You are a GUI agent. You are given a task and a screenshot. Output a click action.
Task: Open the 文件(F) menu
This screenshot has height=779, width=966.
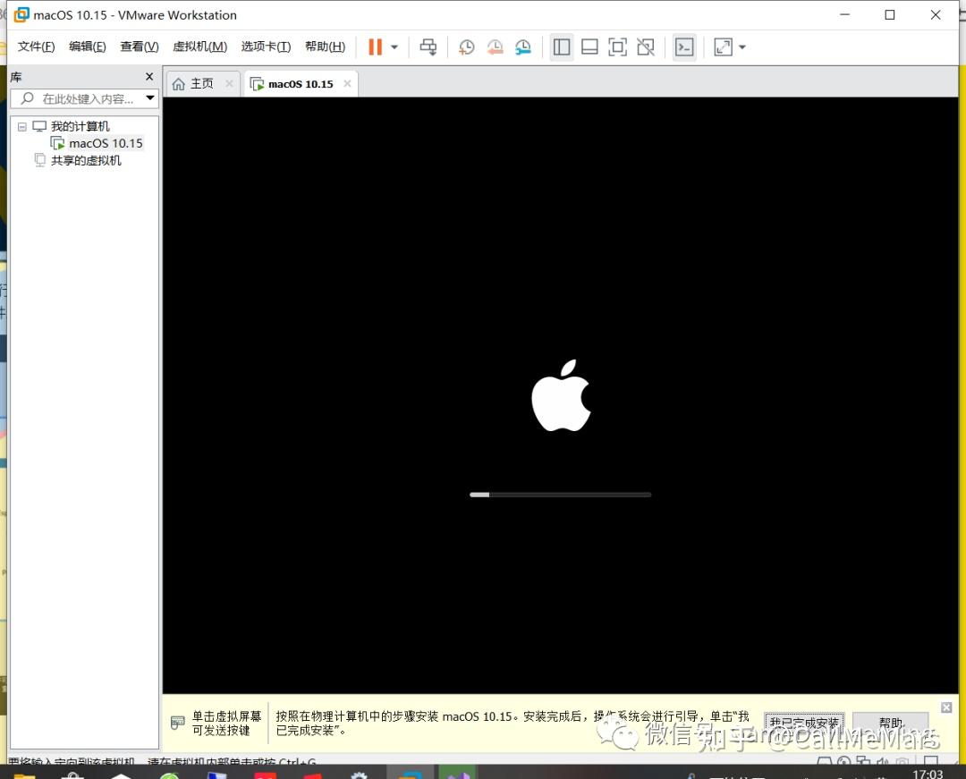click(x=36, y=47)
